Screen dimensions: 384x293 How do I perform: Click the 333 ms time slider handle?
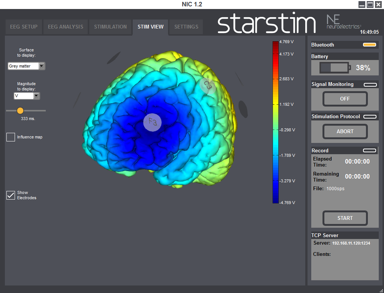(20, 111)
